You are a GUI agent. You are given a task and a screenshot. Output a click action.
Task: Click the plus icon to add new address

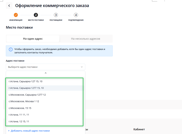9,131
